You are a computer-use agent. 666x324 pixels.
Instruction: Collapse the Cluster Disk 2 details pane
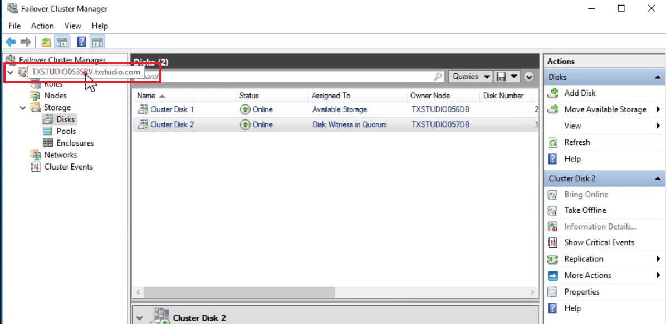tap(139, 318)
